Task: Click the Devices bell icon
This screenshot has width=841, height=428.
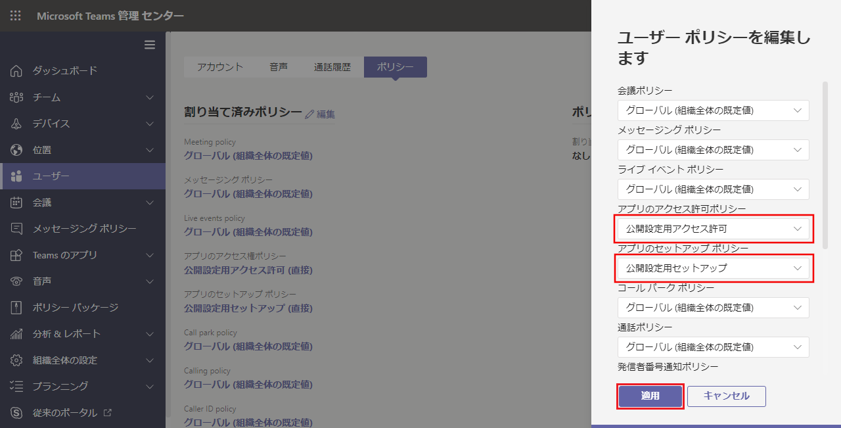Action: [17, 123]
